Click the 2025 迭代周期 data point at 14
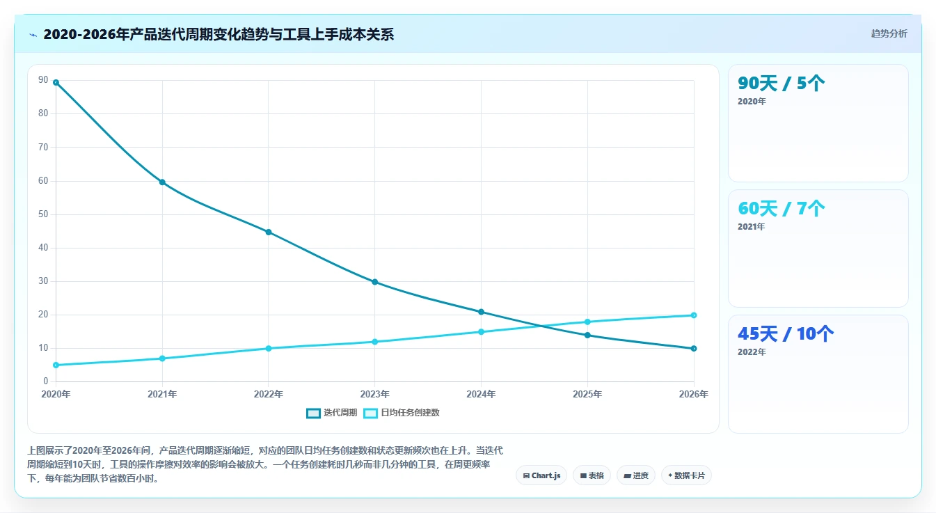Viewport: 936px width, 513px height. [587, 335]
